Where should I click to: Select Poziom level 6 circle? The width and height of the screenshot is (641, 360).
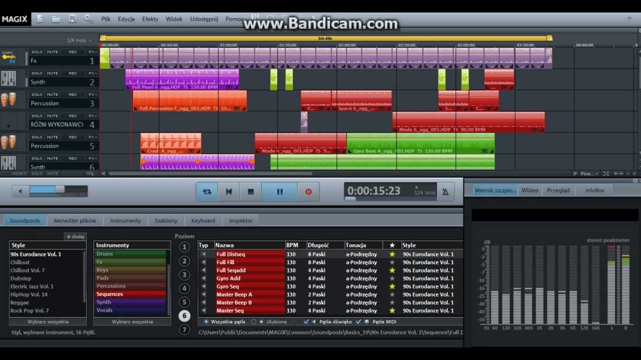[184, 316]
